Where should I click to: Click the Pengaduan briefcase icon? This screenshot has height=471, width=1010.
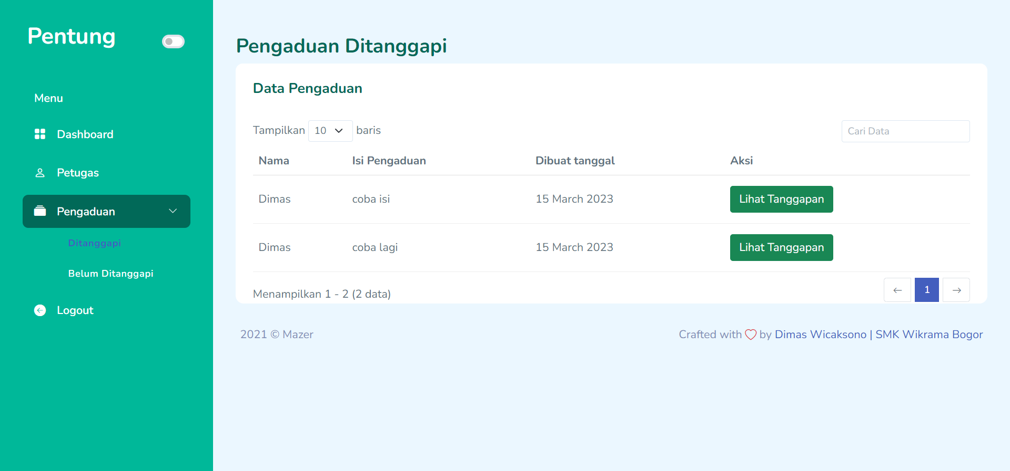point(40,211)
